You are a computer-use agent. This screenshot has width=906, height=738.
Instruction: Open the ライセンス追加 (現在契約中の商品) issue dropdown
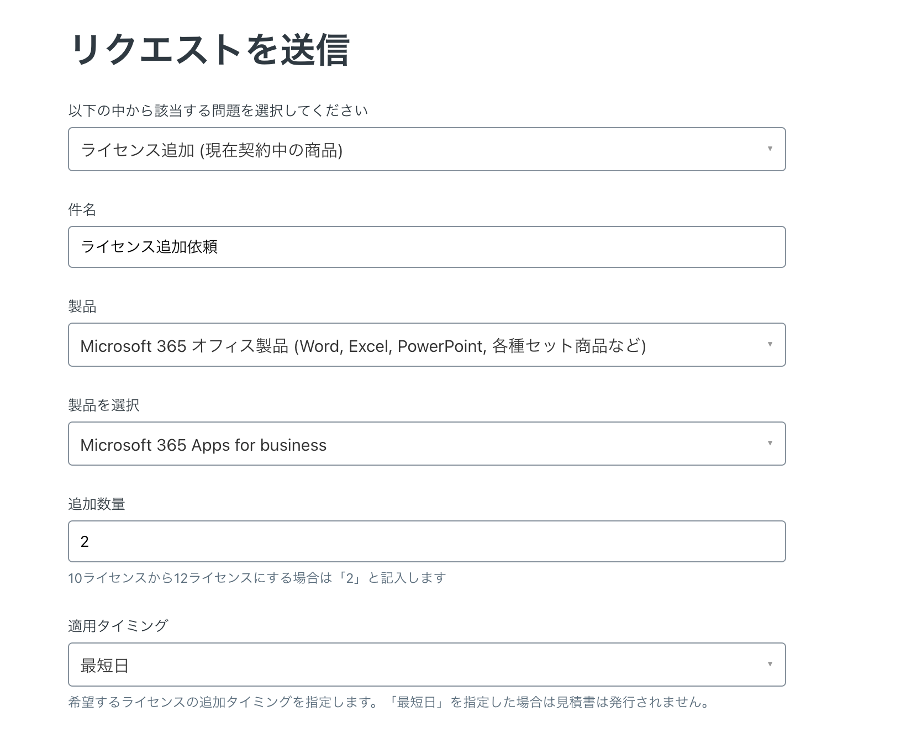click(426, 149)
